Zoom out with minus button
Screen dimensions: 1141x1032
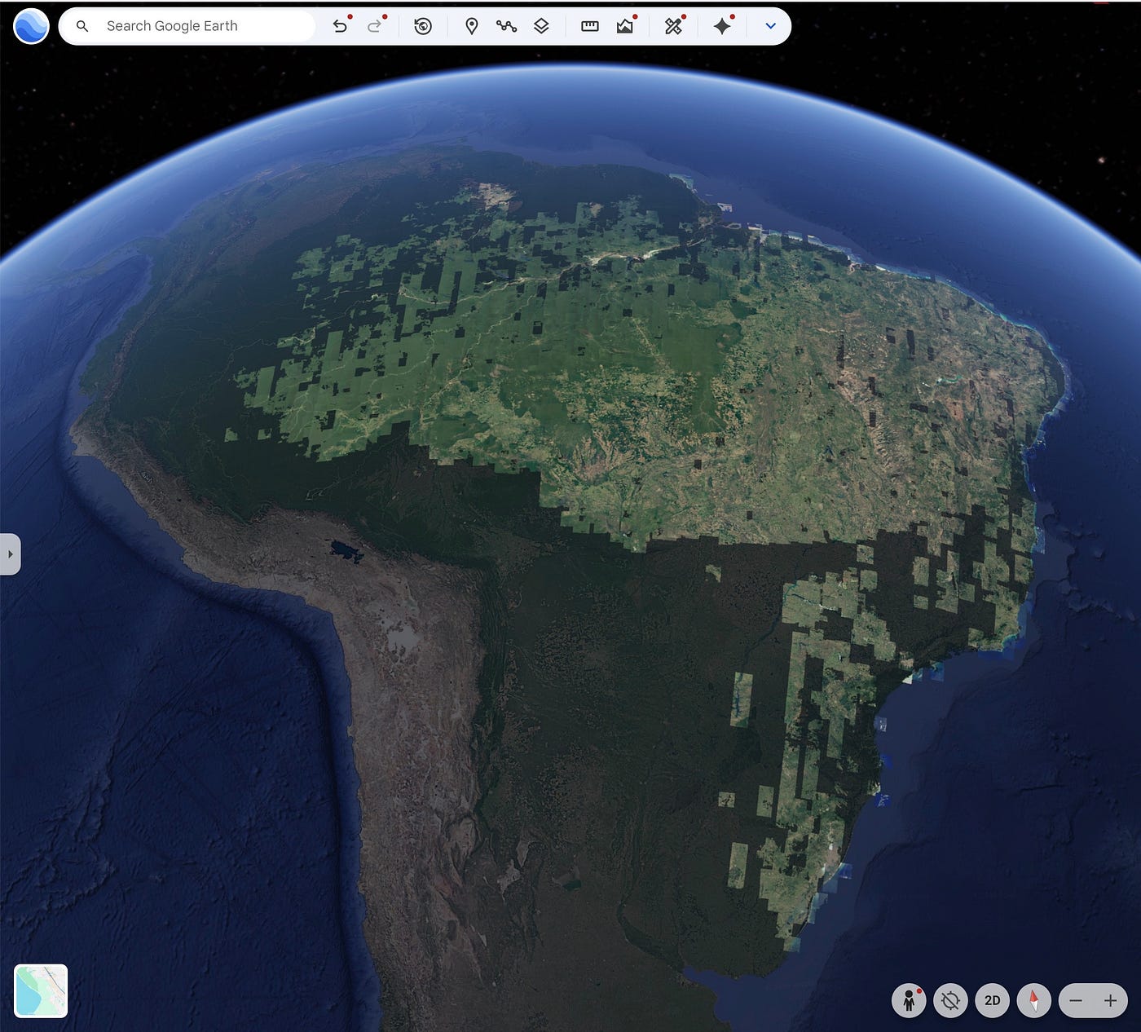click(x=1076, y=1000)
